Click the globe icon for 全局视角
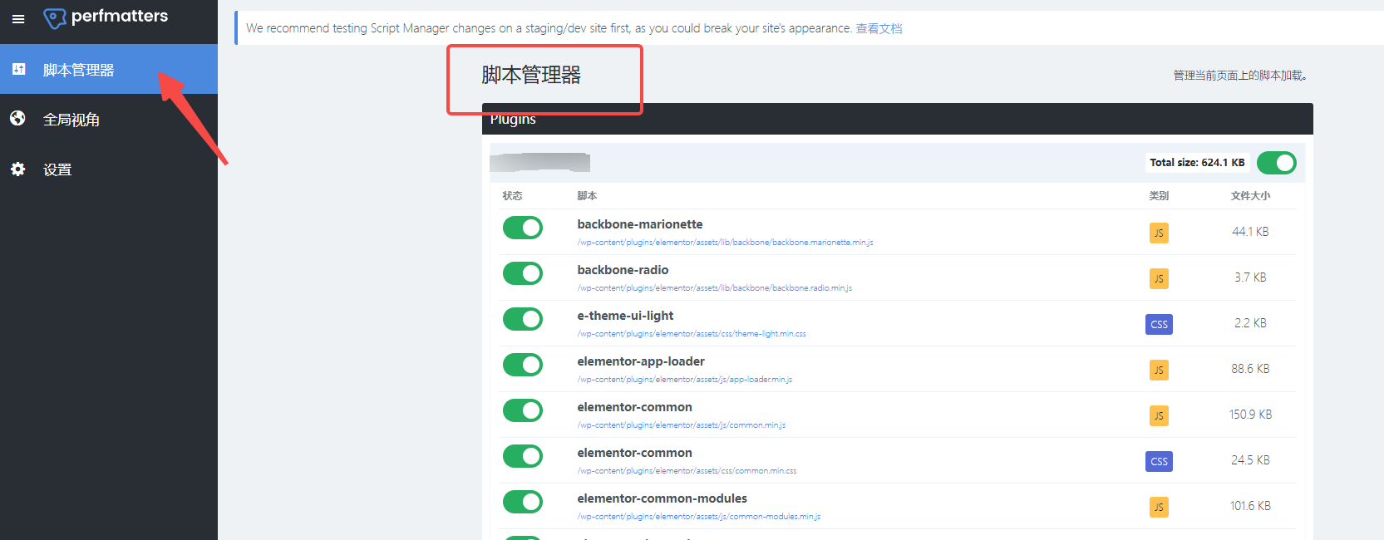 coord(18,119)
